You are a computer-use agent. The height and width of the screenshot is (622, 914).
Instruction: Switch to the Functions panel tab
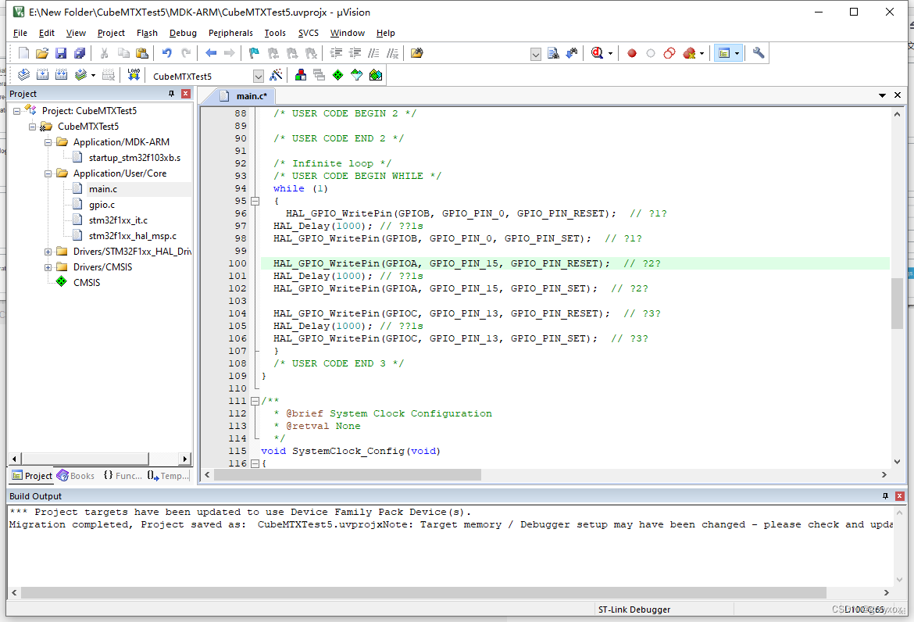click(x=123, y=476)
